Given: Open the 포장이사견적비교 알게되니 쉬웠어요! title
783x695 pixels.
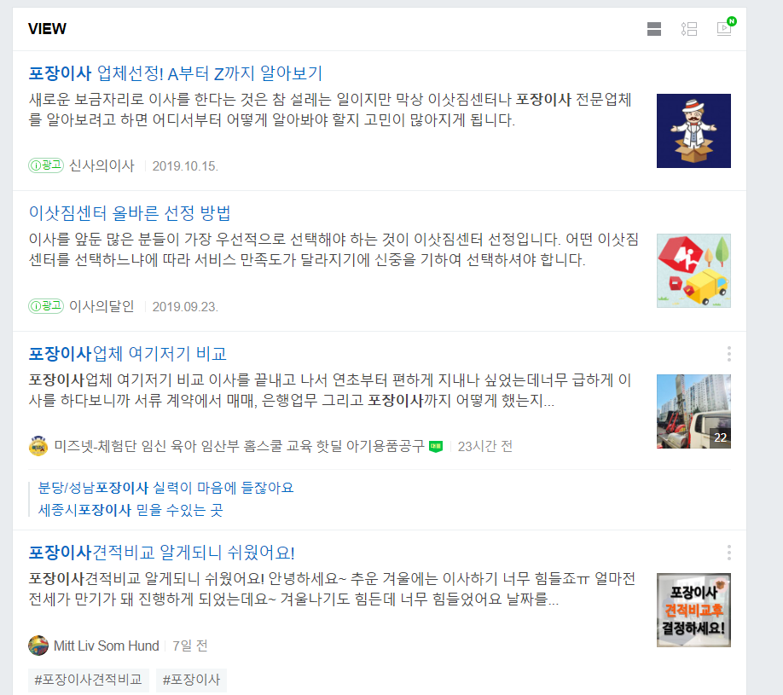Looking at the screenshot, I should coord(161,553).
